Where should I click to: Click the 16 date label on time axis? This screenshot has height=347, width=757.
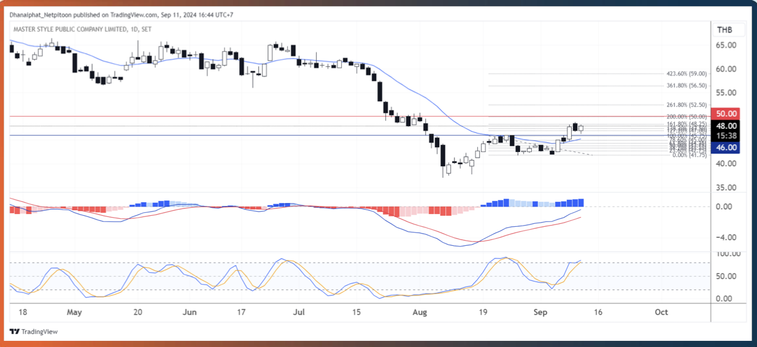(598, 312)
